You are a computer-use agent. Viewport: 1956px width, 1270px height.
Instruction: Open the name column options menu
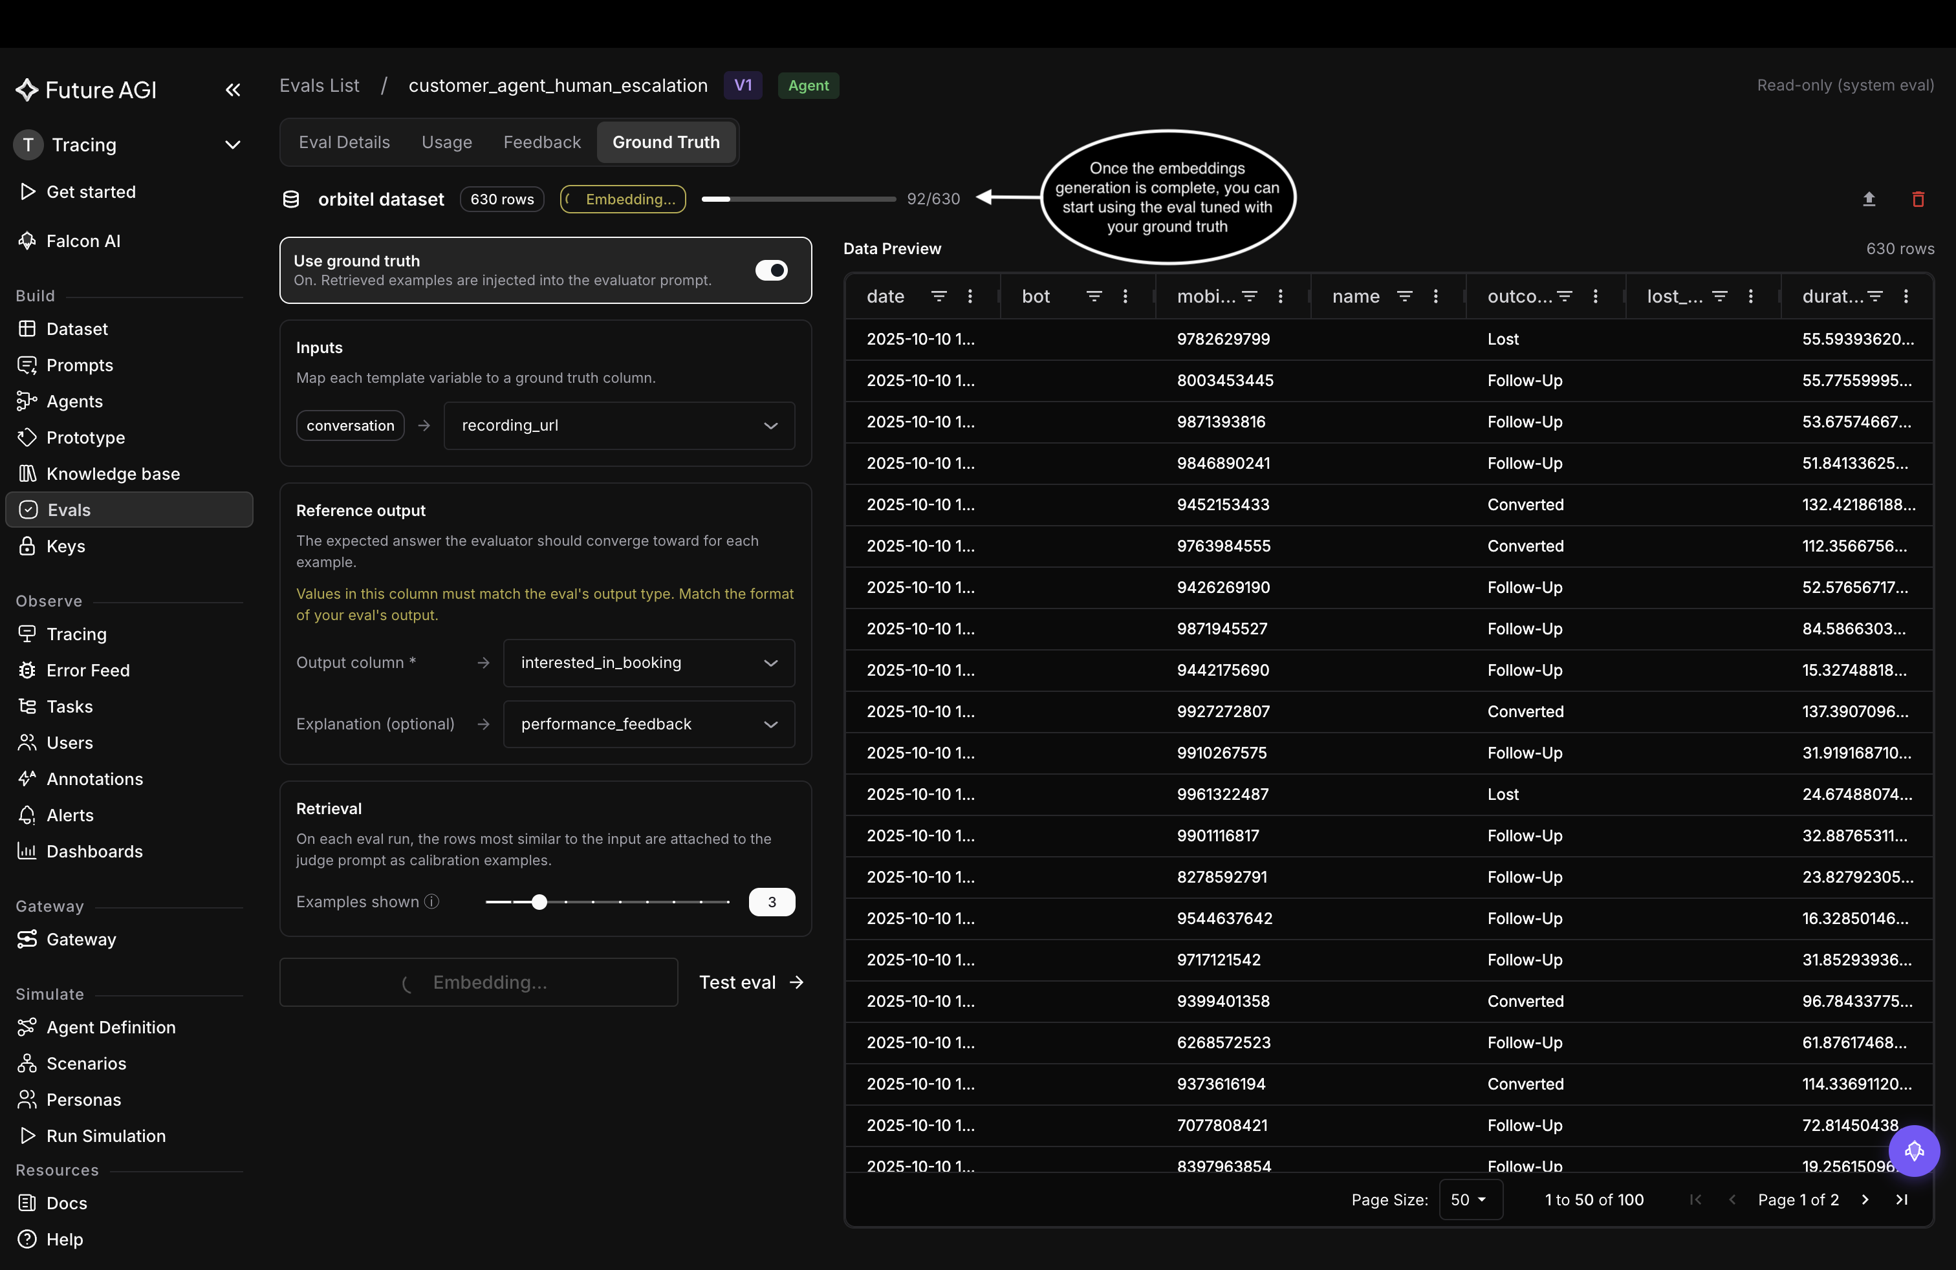(1436, 297)
